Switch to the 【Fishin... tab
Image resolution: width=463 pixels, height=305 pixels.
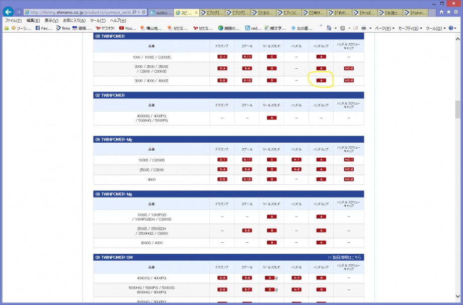coord(416,13)
